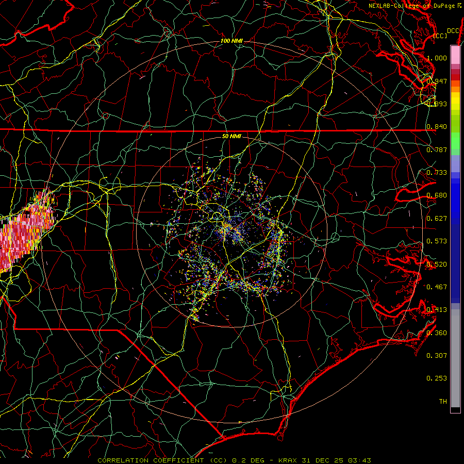Click the "100 NMI" range ring label
The width and height of the screenshot is (464, 464).
(x=231, y=41)
